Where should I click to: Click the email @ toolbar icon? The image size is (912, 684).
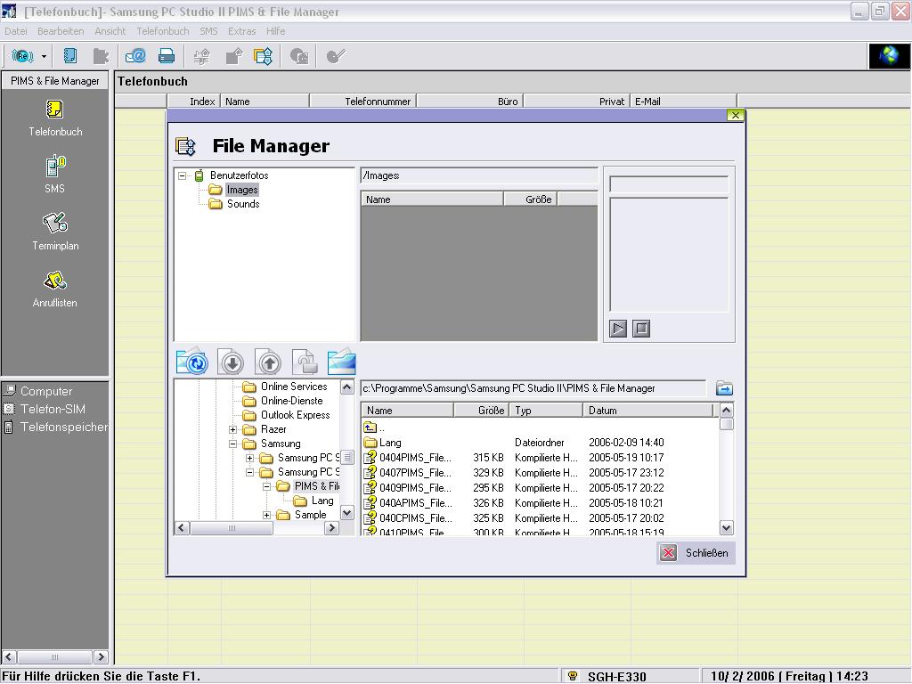135,56
